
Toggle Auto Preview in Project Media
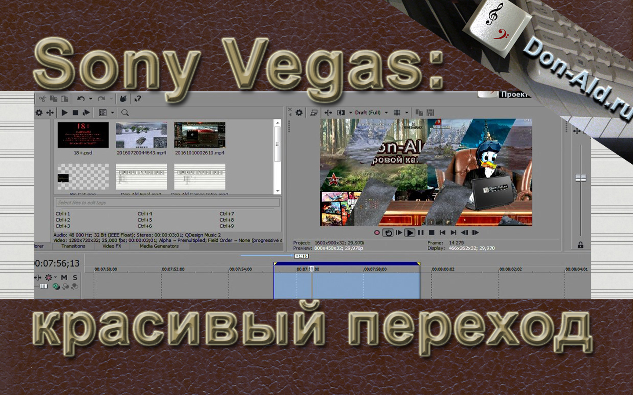point(86,113)
